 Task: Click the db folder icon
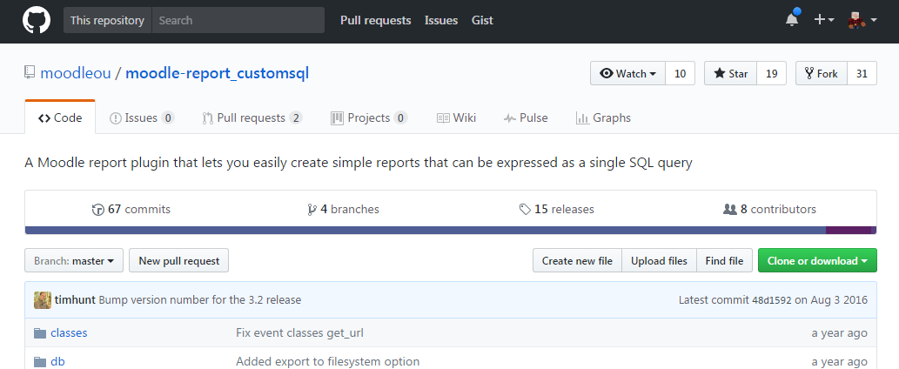(x=39, y=361)
